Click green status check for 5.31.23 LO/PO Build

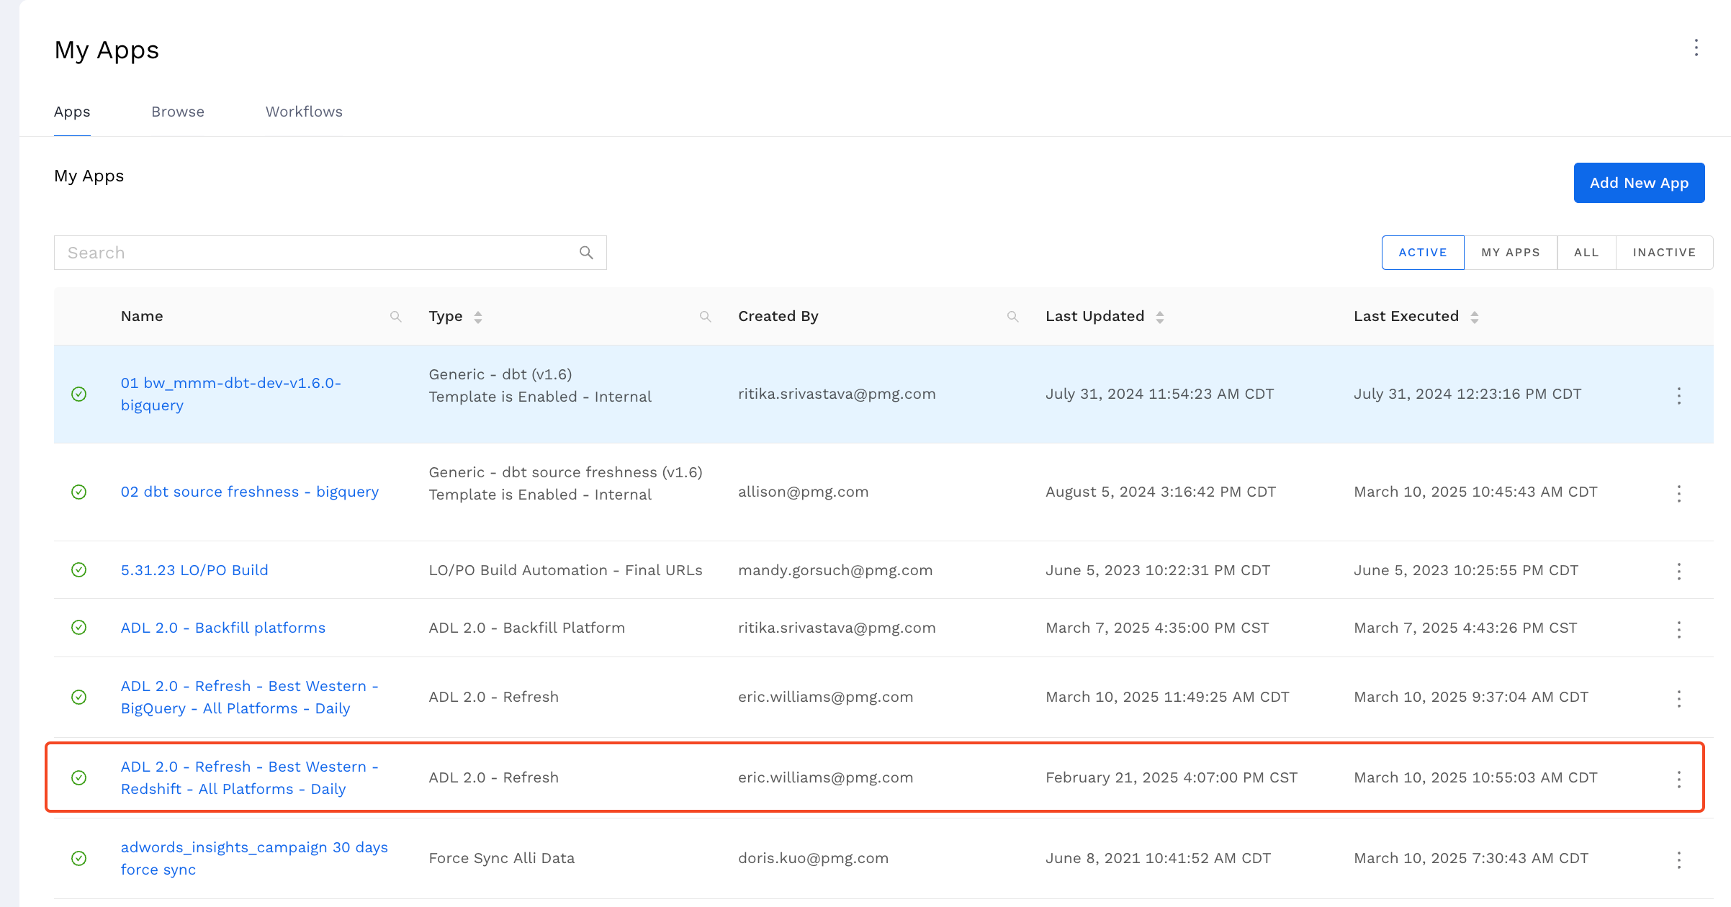tap(79, 570)
